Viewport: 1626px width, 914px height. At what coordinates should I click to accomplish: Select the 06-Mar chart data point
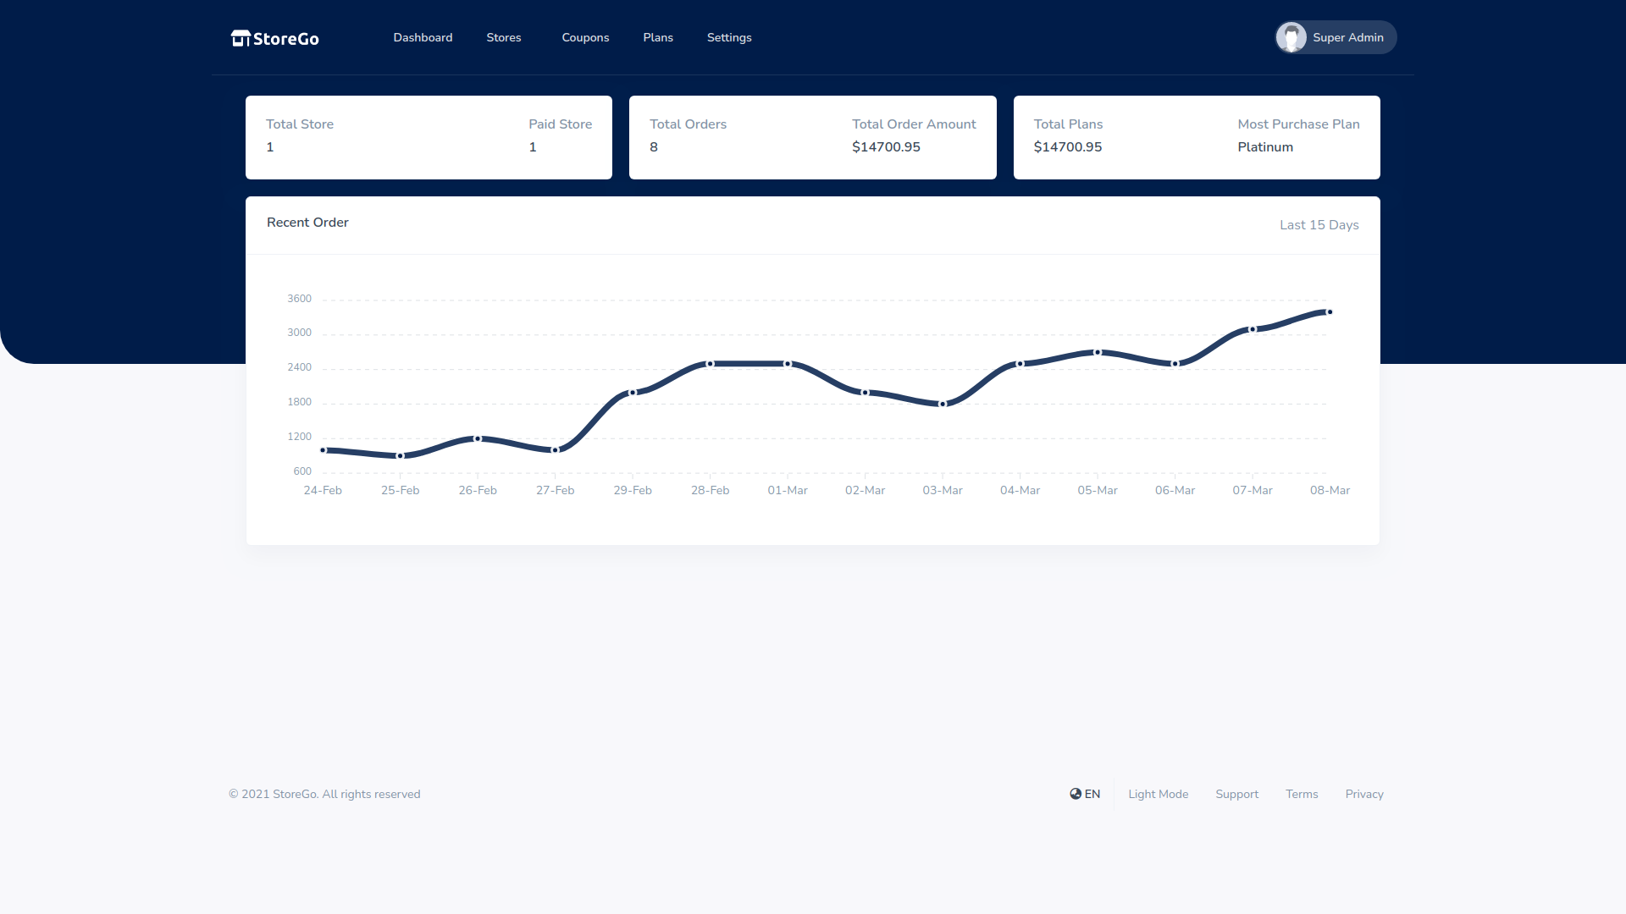pyautogui.click(x=1175, y=364)
